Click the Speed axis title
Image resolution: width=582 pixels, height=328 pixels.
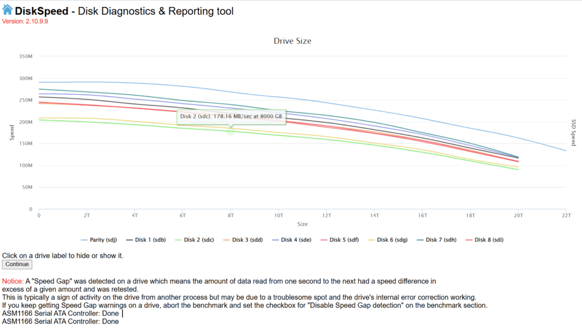tap(11, 133)
